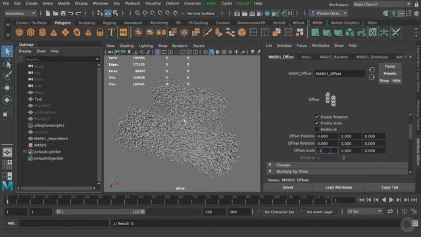Go to start of playback range

(x=361, y=199)
